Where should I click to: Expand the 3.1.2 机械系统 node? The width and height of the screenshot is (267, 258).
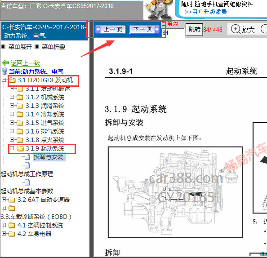pyautogui.click(x=12, y=97)
